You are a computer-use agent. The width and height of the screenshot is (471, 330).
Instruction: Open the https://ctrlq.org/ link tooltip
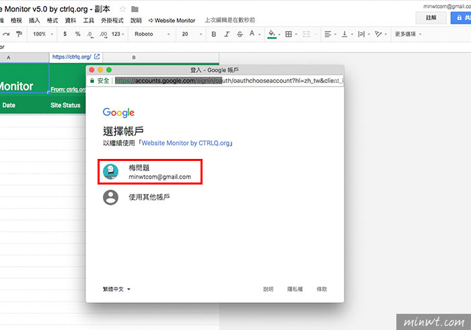(x=71, y=57)
